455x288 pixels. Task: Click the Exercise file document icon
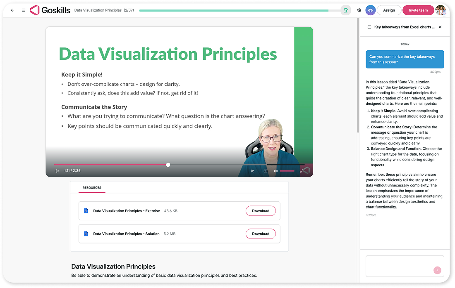[x=86, y=211]
